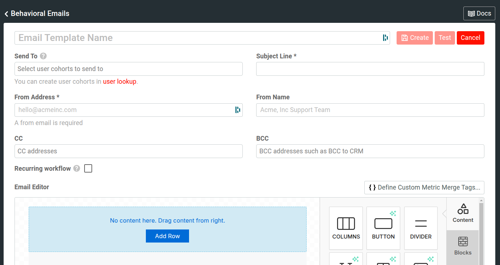Click the Send To help question mark
Screen dimensions: 500x265
(x=43, y=56)
